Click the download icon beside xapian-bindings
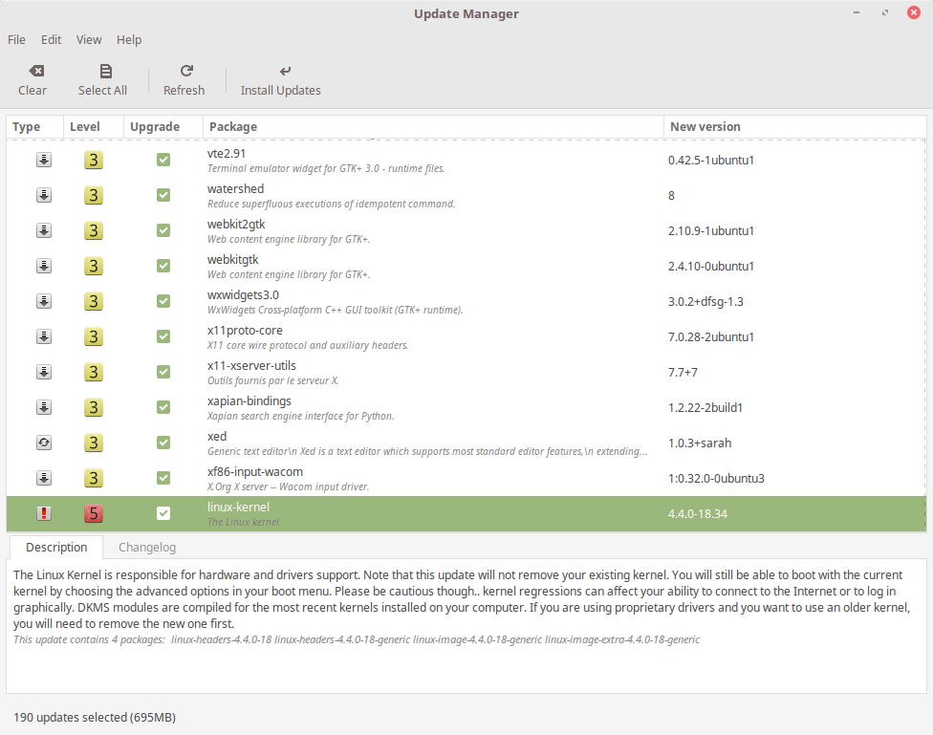 [43, 407]
